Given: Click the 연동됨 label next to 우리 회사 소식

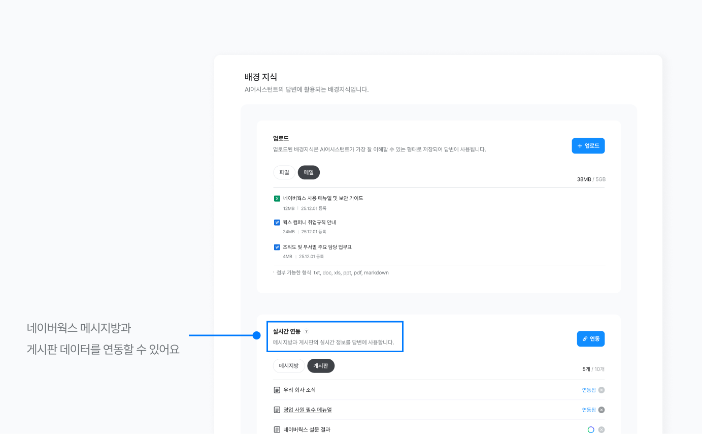Looking at the screenshot, I should click(588, 390).
